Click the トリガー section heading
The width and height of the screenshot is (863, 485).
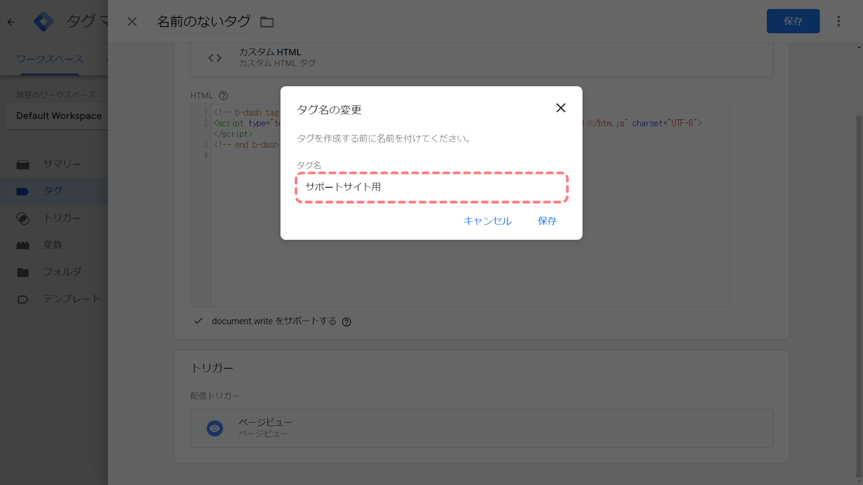(212, 368)
